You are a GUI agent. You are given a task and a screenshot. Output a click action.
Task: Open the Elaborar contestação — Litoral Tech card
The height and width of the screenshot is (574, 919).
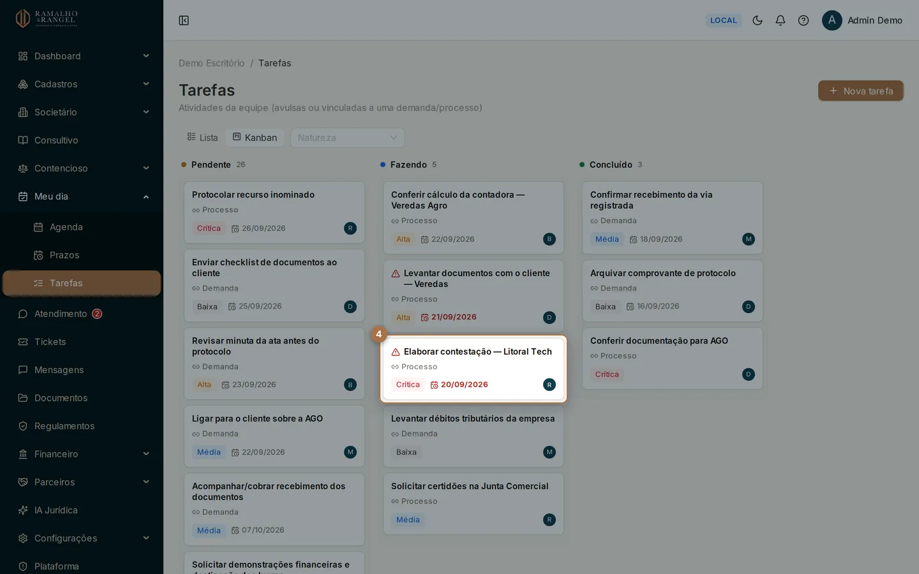474,369
